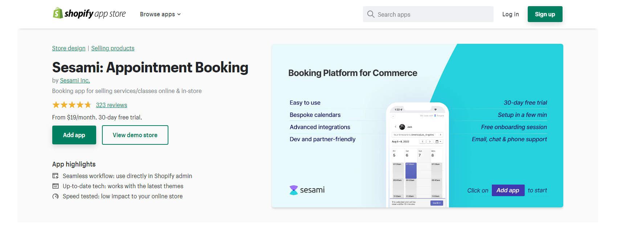Click the '30-day free trial' banner text
This screenshot has width=617, height=228.
[525, 103]
